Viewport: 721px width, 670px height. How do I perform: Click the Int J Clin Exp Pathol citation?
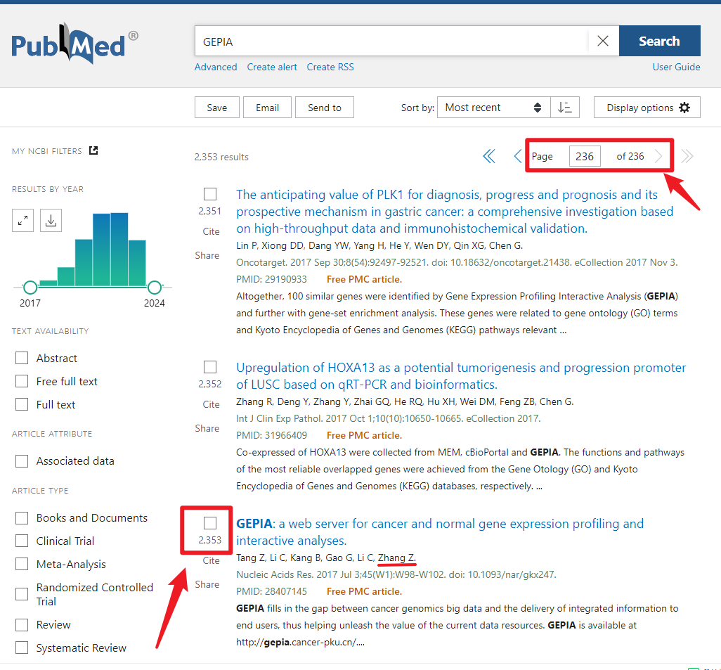(389, 418)
